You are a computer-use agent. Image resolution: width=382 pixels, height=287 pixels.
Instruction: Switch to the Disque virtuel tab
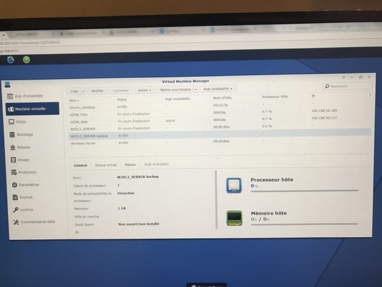pyautogui.click(x=105, y=165)
